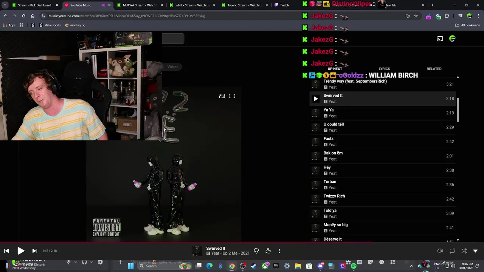Open the miniplayer from album art
The width and height of the screenshot is (484, 272).
(x=222, y=96)
